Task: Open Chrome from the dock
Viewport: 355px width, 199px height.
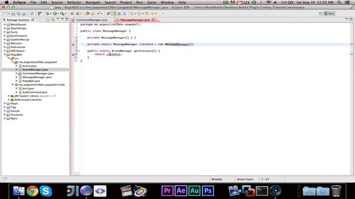Action: click(32, 191)
